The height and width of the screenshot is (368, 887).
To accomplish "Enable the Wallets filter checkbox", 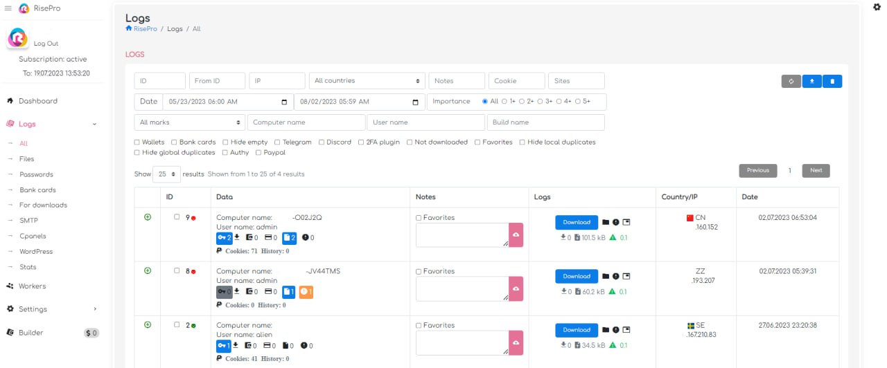I will [x=137, y=142].
